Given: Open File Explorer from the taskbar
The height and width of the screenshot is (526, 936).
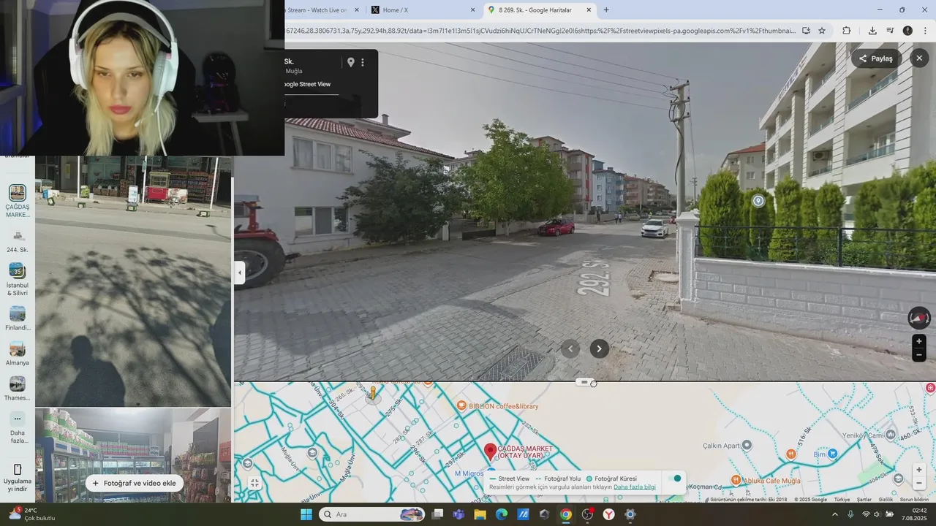Looking at the screenshot, I should [x=480, y=514].
